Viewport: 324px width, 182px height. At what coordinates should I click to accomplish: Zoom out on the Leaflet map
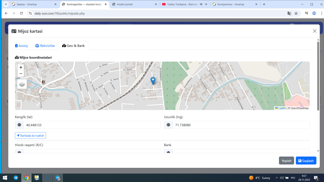coord(21,74)
